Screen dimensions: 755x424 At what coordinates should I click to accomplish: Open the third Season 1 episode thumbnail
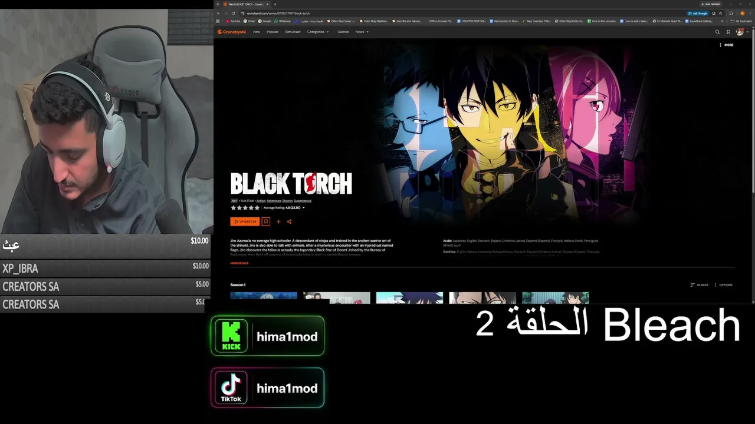(409, 298)
